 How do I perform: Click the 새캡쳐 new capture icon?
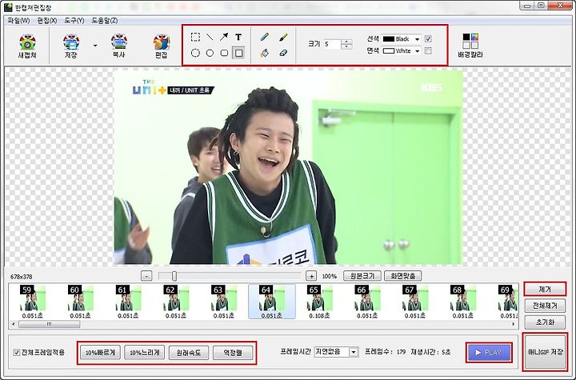point(27,46)
